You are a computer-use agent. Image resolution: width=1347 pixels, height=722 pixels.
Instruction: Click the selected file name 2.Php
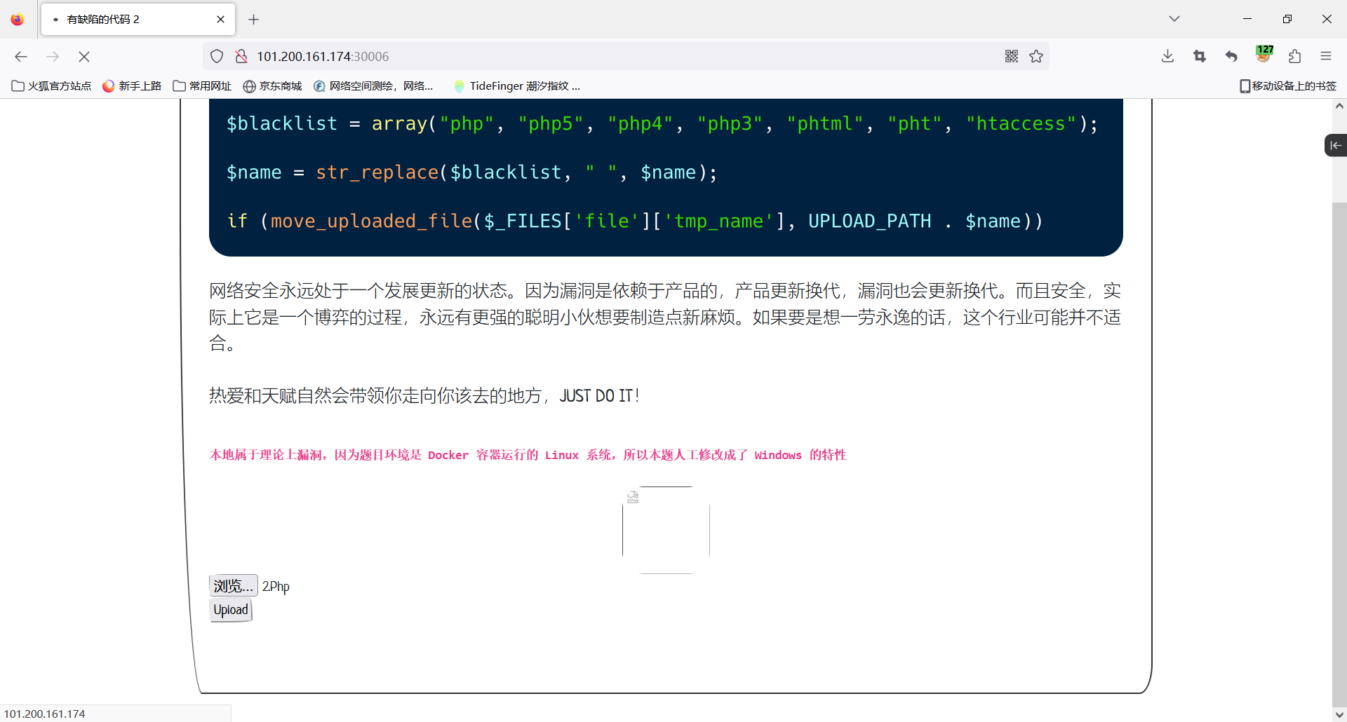(276, 587)
